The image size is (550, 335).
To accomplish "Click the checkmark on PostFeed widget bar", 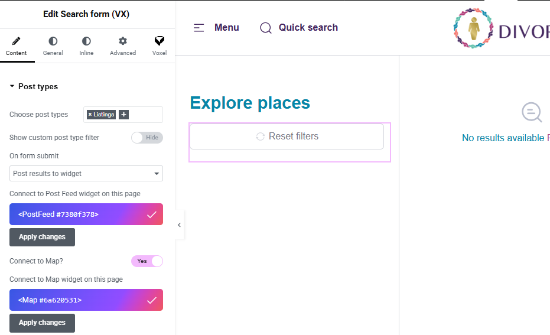I will pyautogui.click(x=152, y=214).
